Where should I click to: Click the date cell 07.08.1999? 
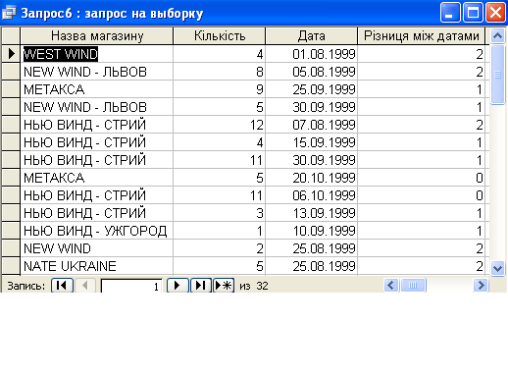pyautogui.click(x=311, y=125)
